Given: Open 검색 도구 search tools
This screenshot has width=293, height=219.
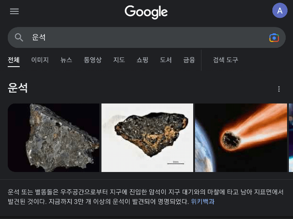Looking at the screenshot, I should 226,60.
